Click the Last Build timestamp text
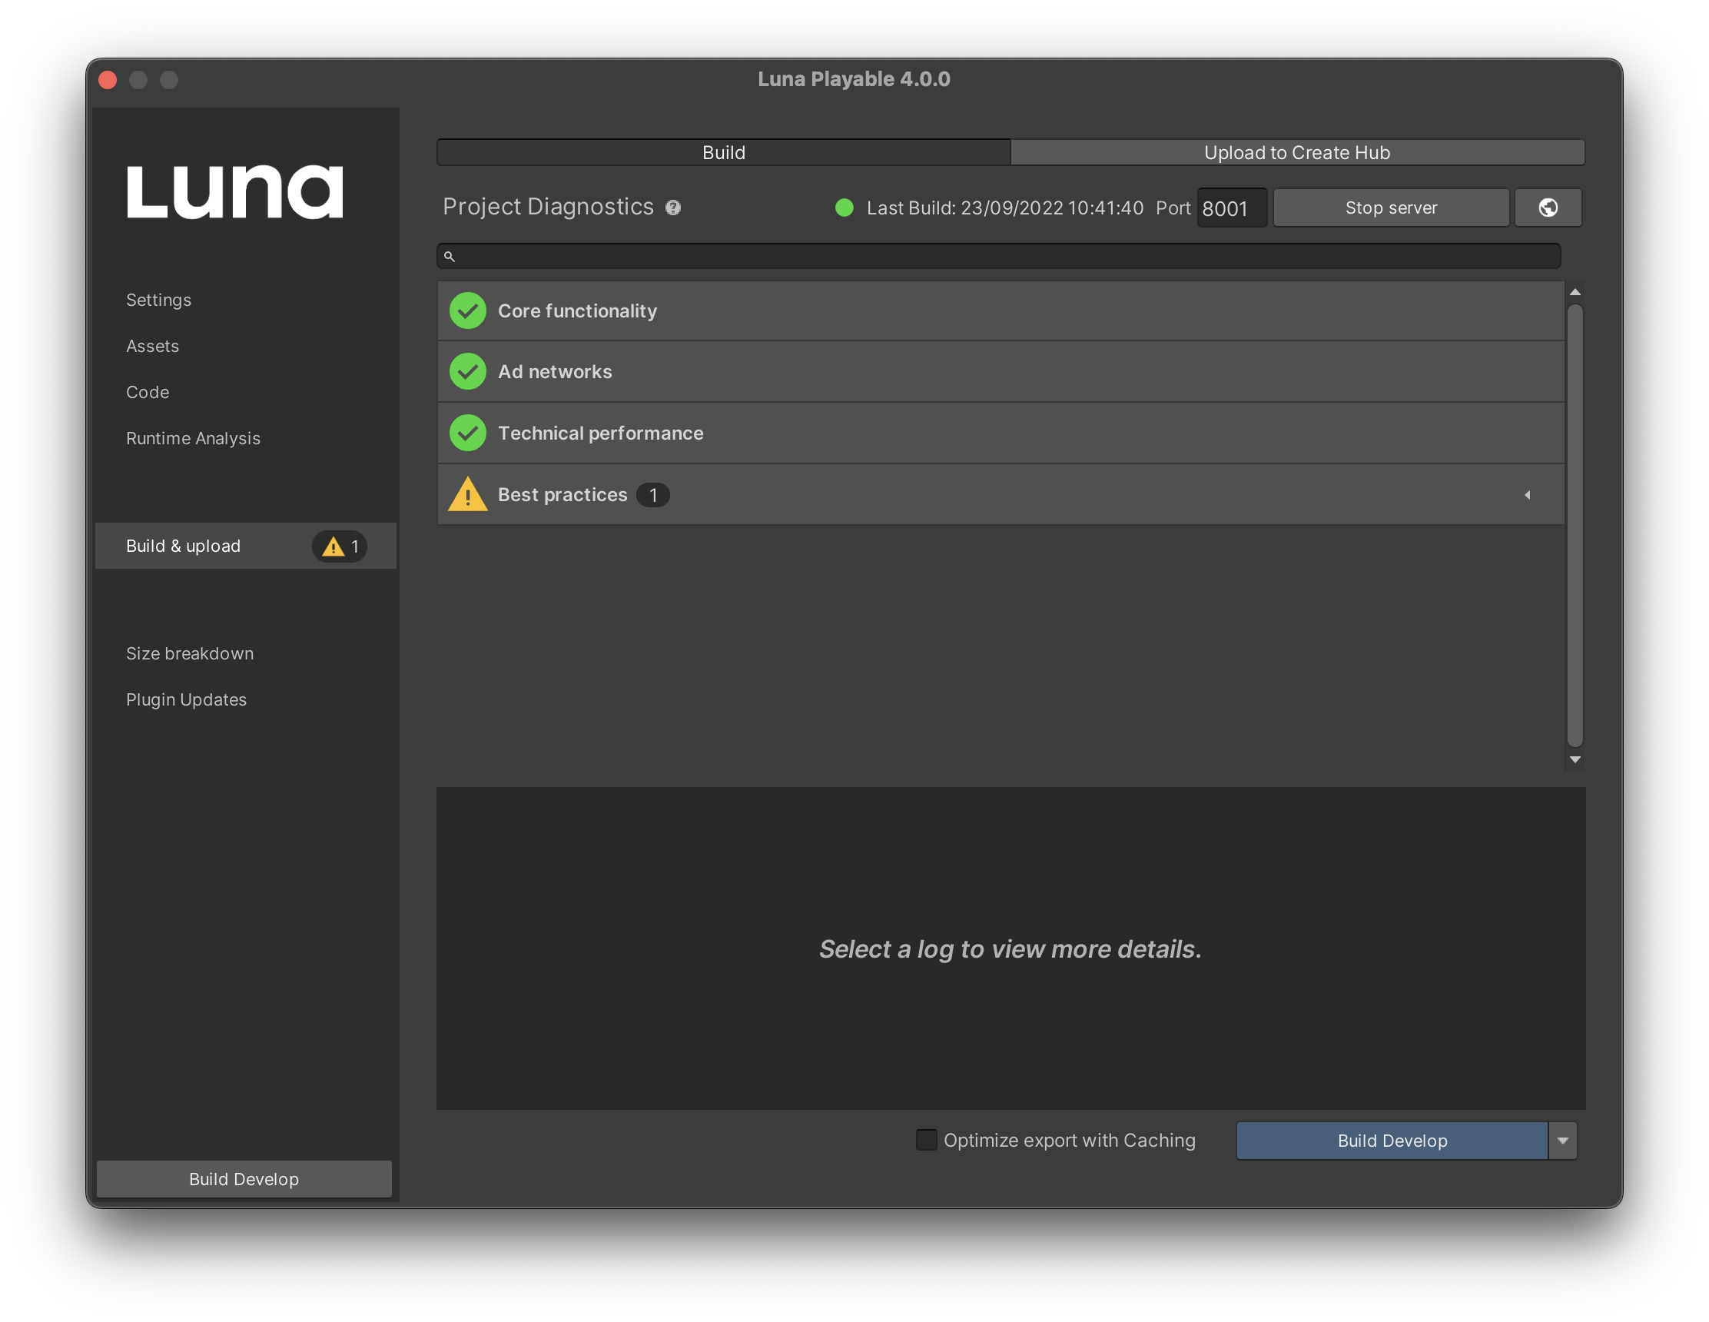 (x=1005, y=208)
